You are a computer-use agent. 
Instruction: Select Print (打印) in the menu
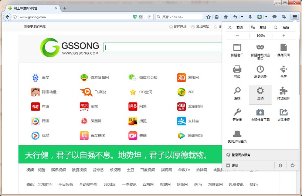[x=237, y=72]
